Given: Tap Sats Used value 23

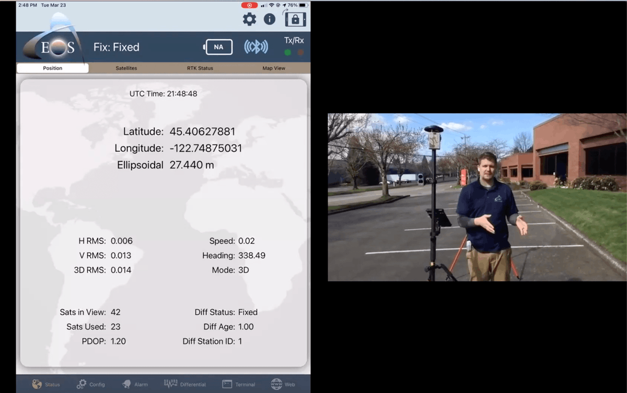Looking at the screenshot, I should (115, 327).
